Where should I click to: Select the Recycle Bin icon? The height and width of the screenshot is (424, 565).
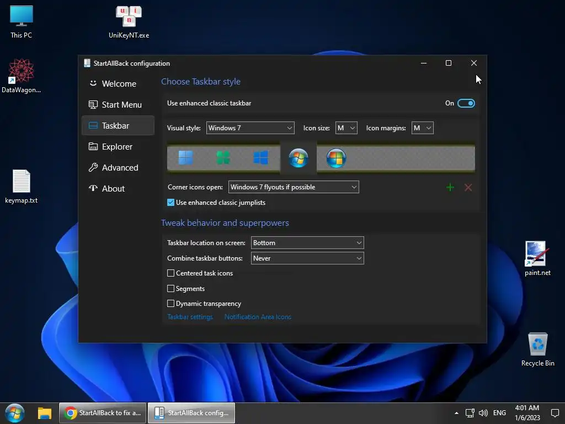(x=537, y=349)
